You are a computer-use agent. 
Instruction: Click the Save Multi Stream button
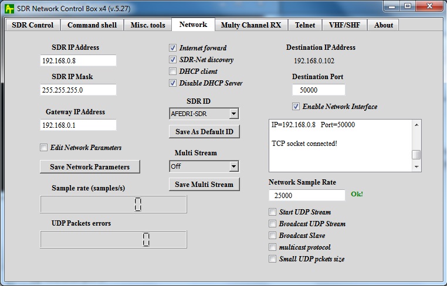coord(204,185)
